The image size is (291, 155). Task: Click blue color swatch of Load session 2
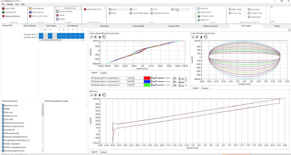[x=147, y=81]
